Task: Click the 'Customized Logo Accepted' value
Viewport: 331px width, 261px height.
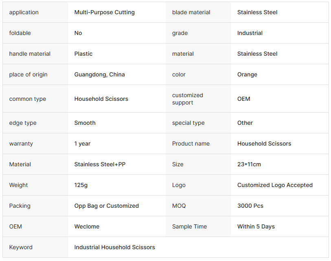Action: pyautogui.click(x=275, y=185)
